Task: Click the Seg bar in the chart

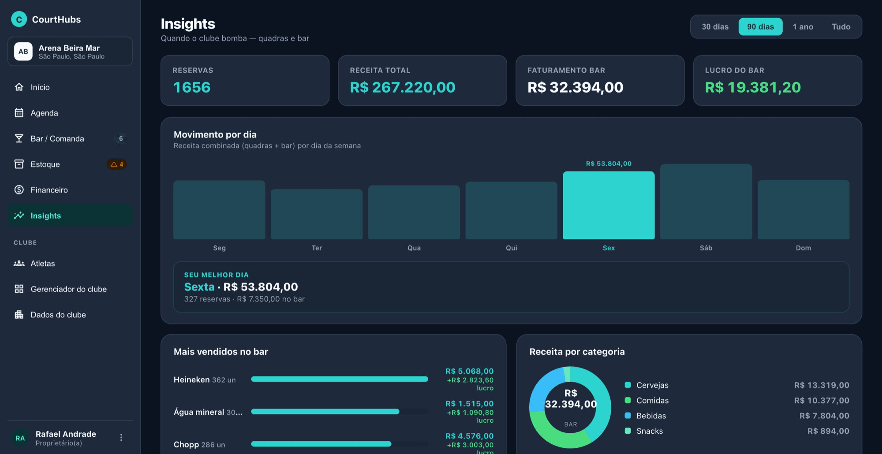Action: (x=219, y=210)
